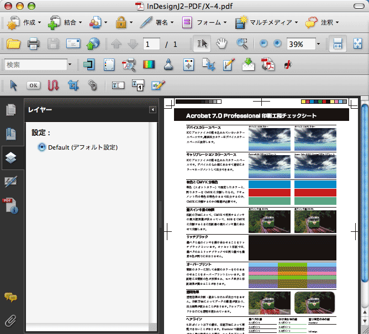Image resolution: width=369 pixels, height=334 pixels.
Task: Click the Save floppy disk icon
Action: tap(53, 44)
